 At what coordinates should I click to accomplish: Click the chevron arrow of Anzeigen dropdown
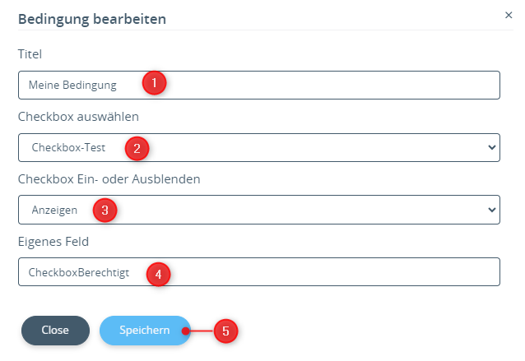point(491,210)
